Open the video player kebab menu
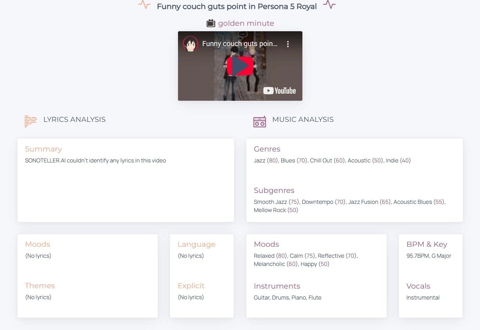This screenshot has height=330, width=480. pyautogui.click(x=288, y=44)
